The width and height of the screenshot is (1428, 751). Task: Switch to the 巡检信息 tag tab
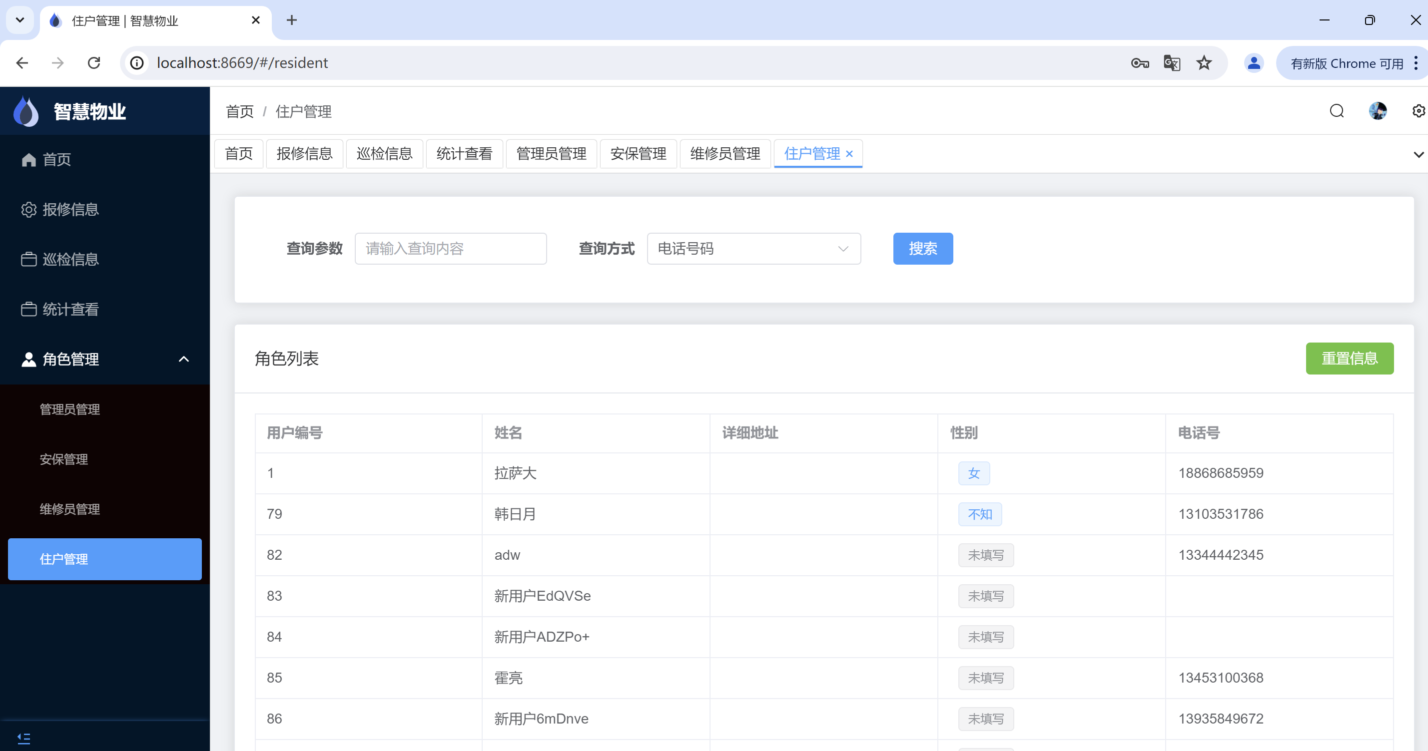click(x=384, y=154)
